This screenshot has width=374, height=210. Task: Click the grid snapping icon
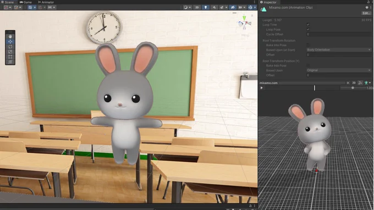click(x=40, y=7)
